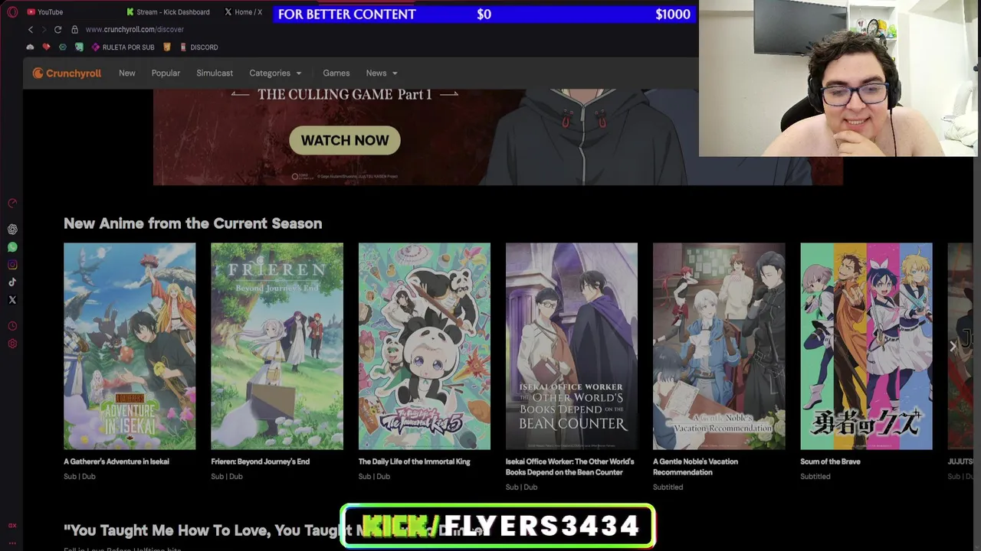Open the Scum of the Brave poster
The width and height of the screenshot is (981, 551).
866,346
